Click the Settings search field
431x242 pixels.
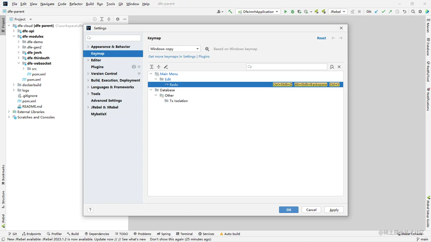tap(113, 38)
